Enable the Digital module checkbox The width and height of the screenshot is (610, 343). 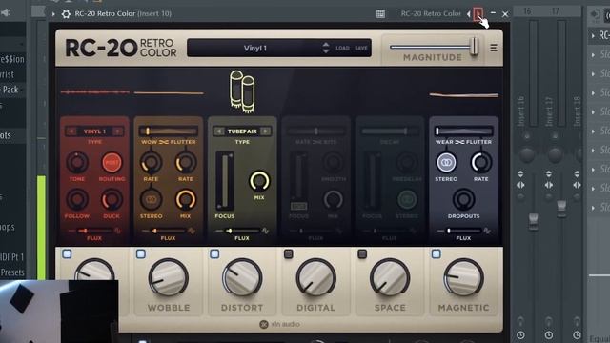288,254
